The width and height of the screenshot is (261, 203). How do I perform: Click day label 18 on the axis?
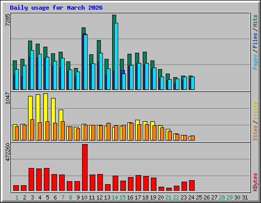tap(145, 197)
